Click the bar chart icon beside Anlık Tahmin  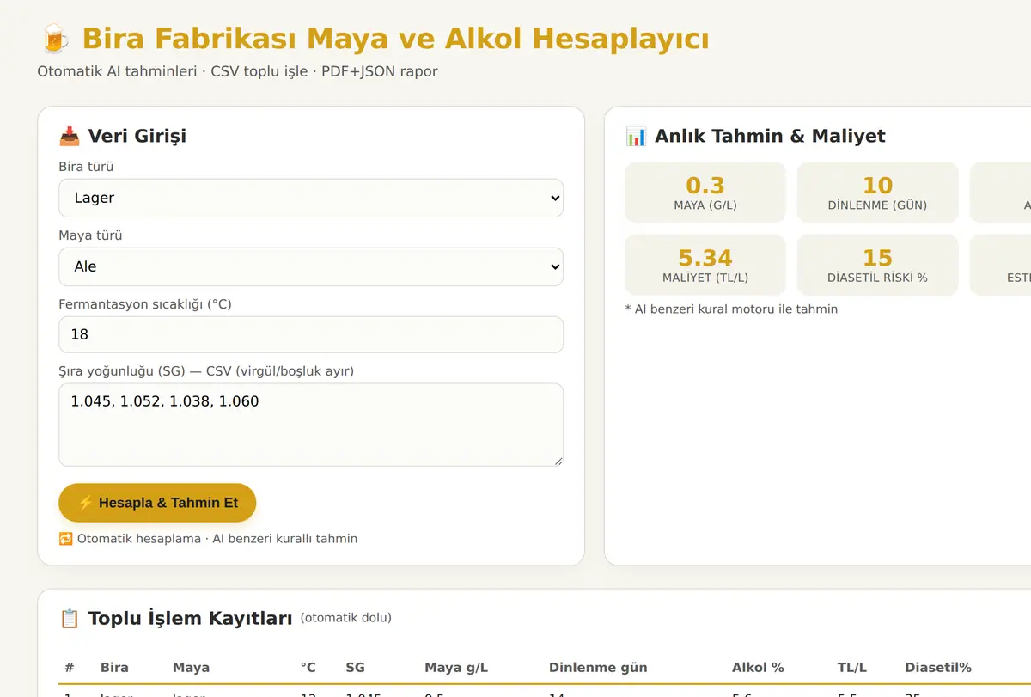pos(636,136)
